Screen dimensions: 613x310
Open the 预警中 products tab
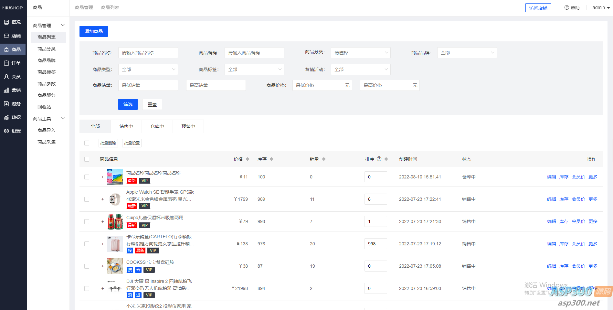point(188,126)
